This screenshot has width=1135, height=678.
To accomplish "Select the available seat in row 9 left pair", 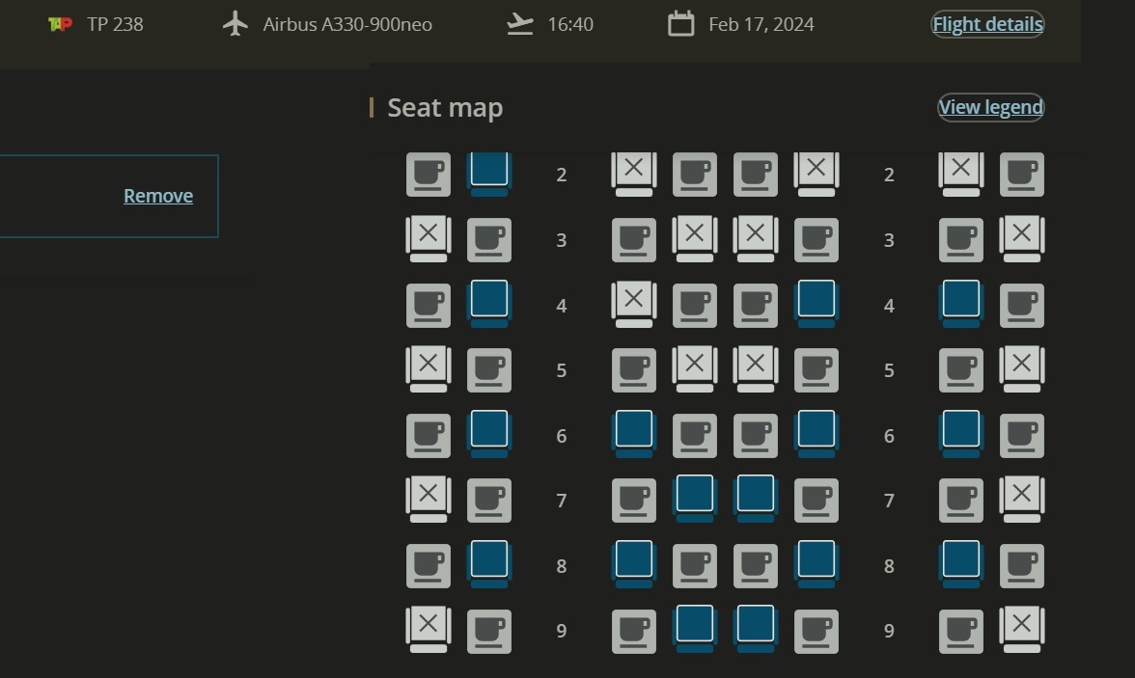I will (488, 628).
